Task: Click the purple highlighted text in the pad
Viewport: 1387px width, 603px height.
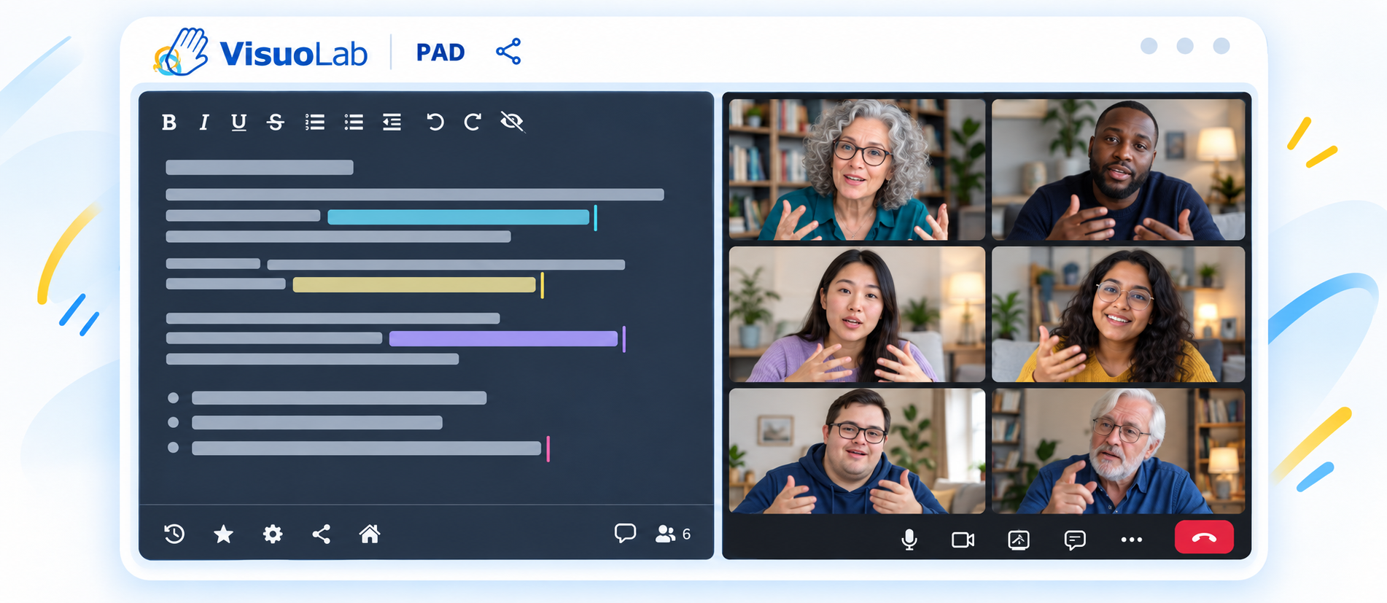Action: pos(503,338)
